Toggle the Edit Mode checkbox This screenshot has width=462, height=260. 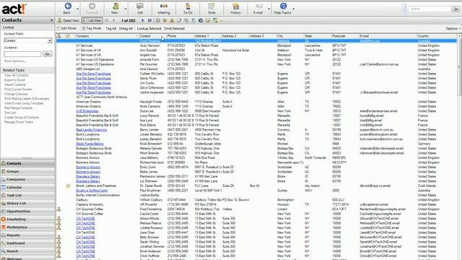tap(58, 29)
